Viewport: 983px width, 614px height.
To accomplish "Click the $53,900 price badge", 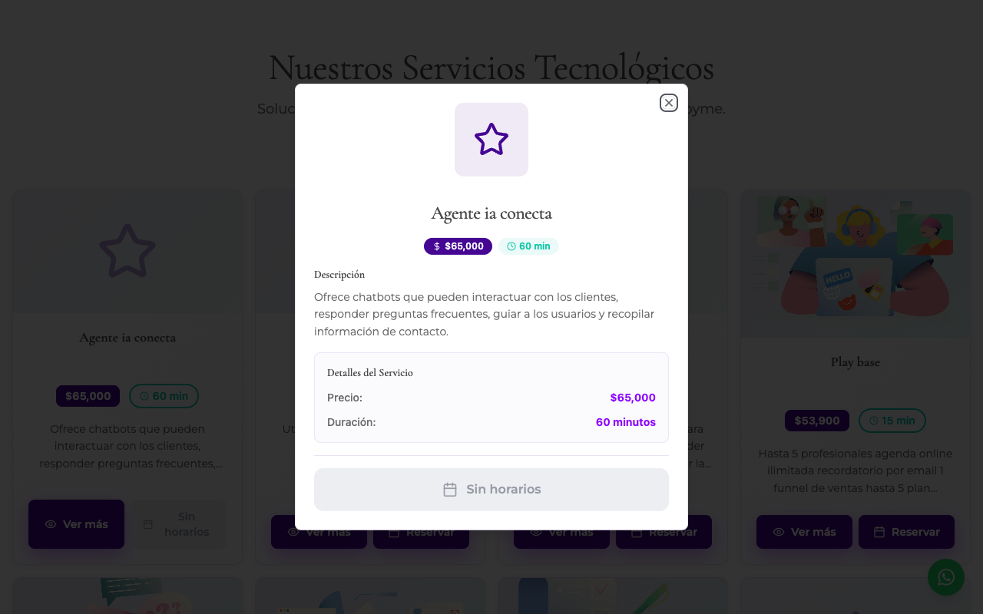I will coord(817,421).
